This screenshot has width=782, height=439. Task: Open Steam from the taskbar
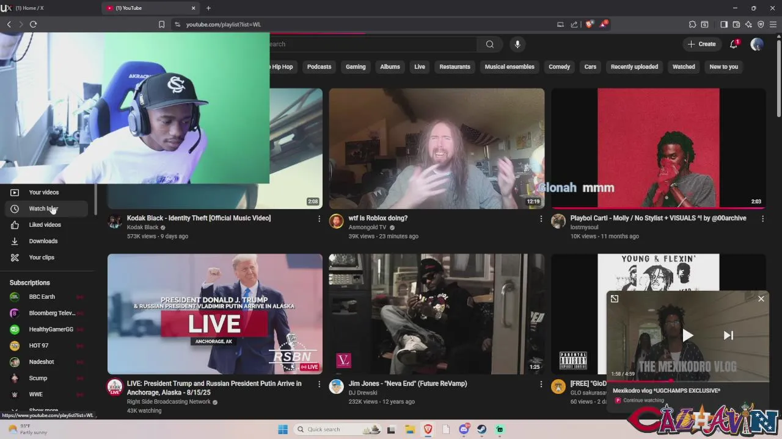pos(481,429)
